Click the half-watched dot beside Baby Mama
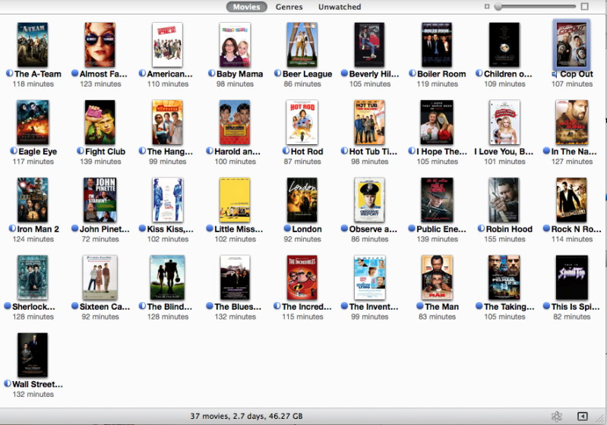This screenshot has height=425, width=607. (x=211, y=73)
